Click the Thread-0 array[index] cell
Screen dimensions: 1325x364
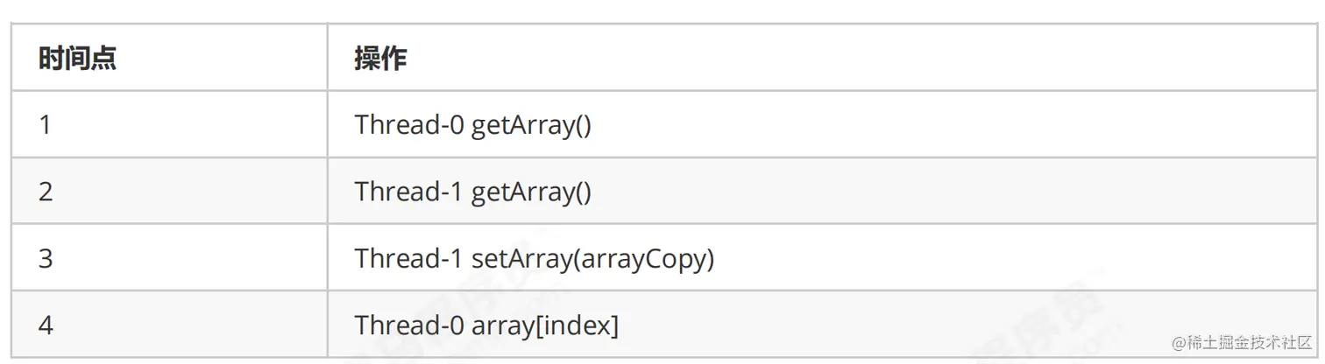pos(824,325)
